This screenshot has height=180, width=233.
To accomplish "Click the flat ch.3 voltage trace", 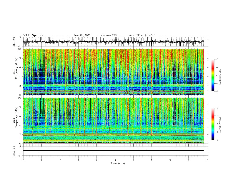I will pyautogui.click(x=113, y=151).
